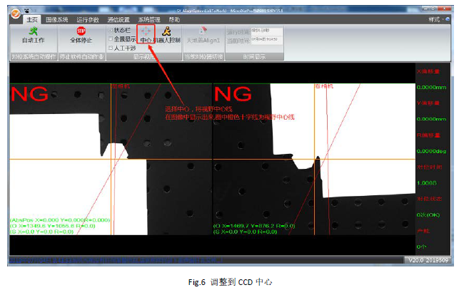The image size is (464, 290).
Task: Click the 自动工作 running-man icon
Action: click(x=33, y=31)
